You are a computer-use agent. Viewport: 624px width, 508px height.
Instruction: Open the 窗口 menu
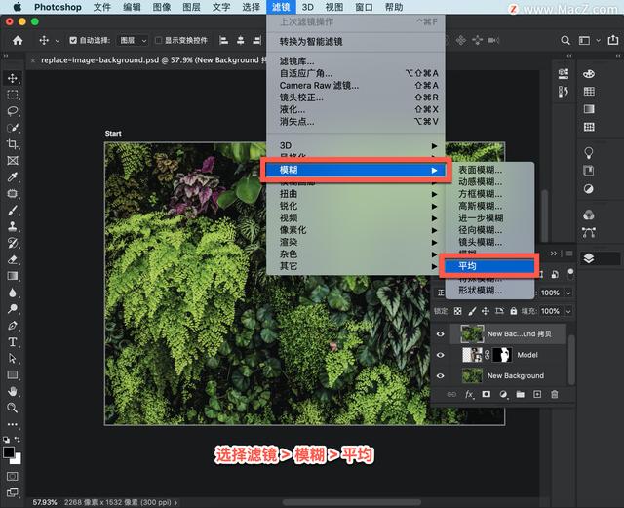click(x=364, y=7)
